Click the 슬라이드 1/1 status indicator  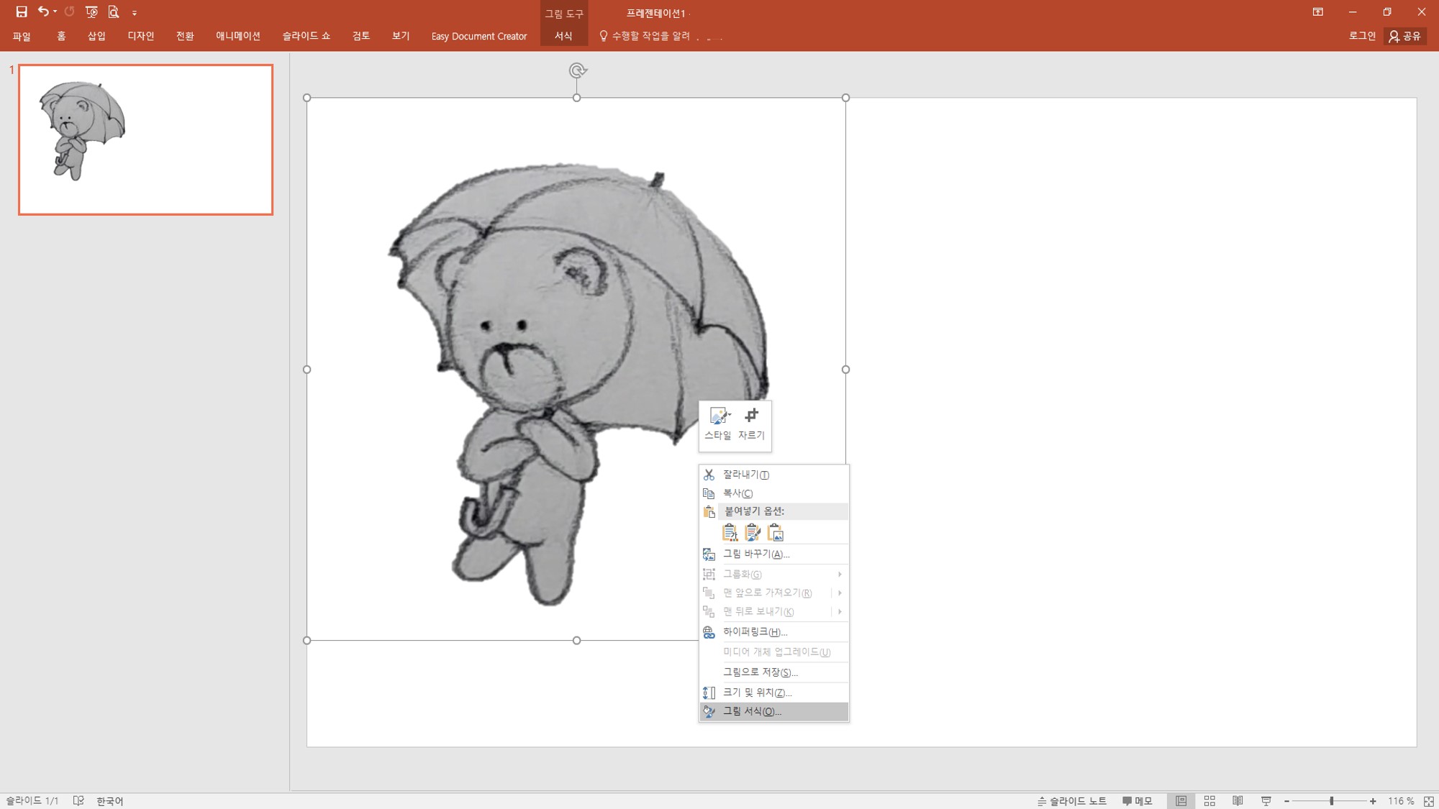pyautogui.click(x=32, y=801)
